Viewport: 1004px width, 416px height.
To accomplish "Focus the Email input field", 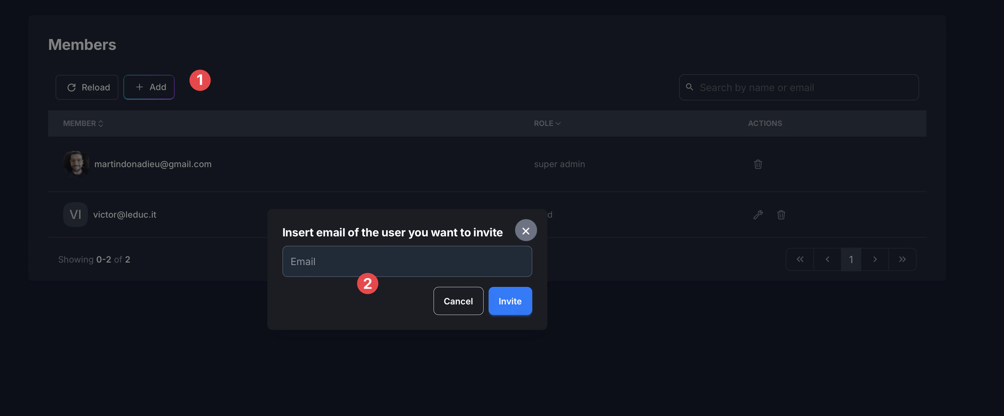I will point(407,262).
